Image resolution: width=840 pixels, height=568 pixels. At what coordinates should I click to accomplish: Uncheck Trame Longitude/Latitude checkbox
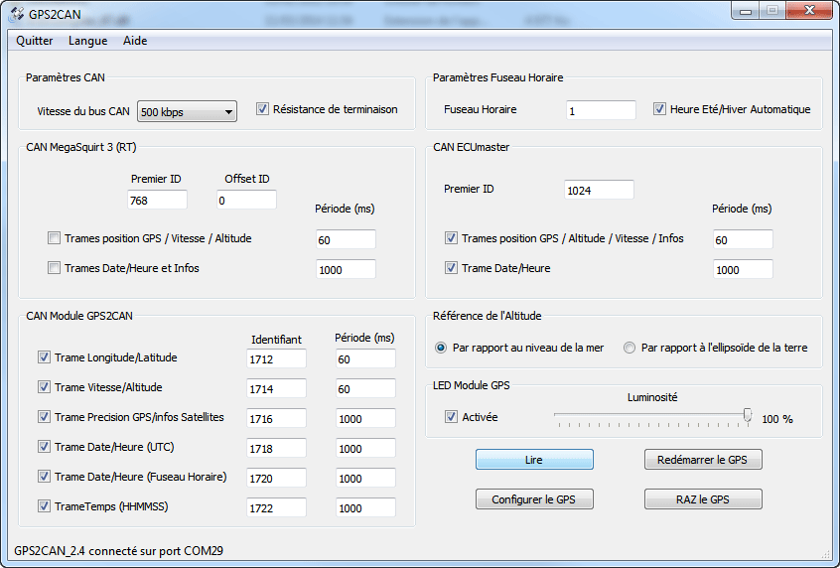coord(44,357)
